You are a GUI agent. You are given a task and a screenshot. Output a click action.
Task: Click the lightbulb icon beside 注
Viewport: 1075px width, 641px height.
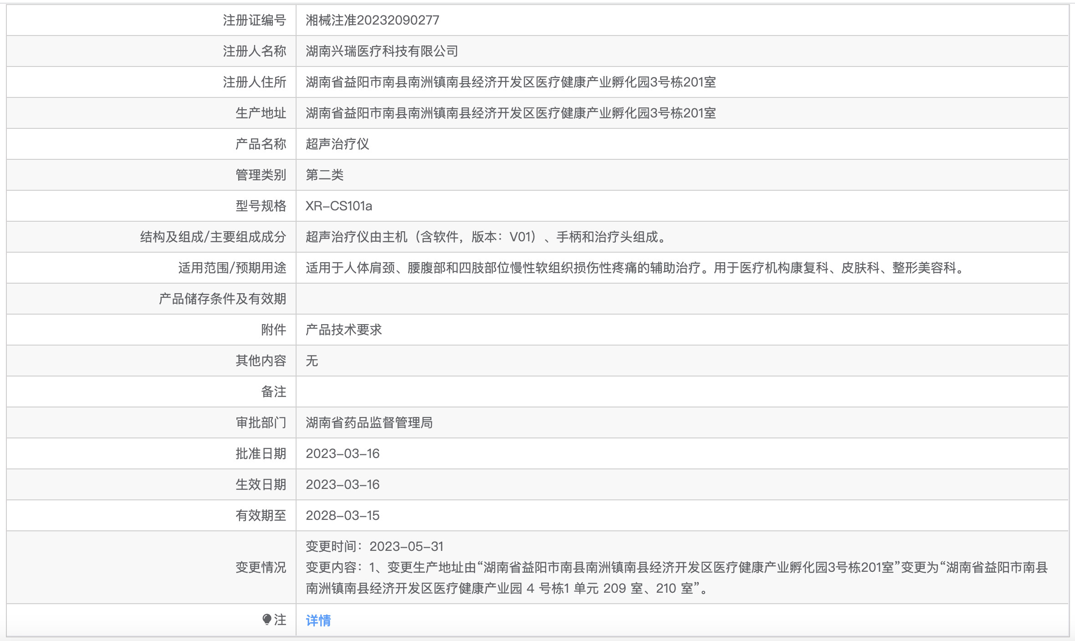(267, 620)
